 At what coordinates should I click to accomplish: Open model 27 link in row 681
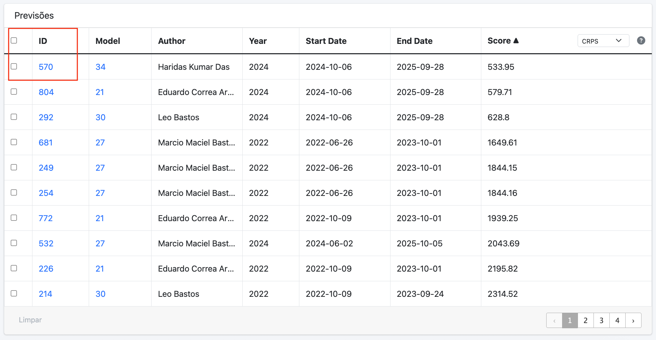tap(100, 143)
